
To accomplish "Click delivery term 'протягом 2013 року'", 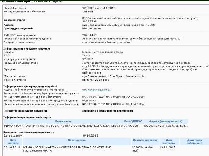I will pos(96,80).
